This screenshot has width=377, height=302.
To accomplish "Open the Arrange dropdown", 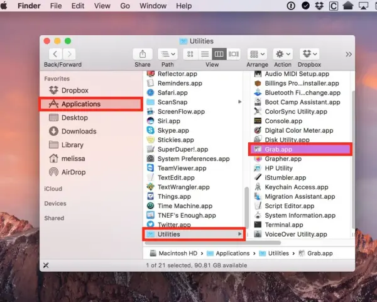I will [257, 54].
